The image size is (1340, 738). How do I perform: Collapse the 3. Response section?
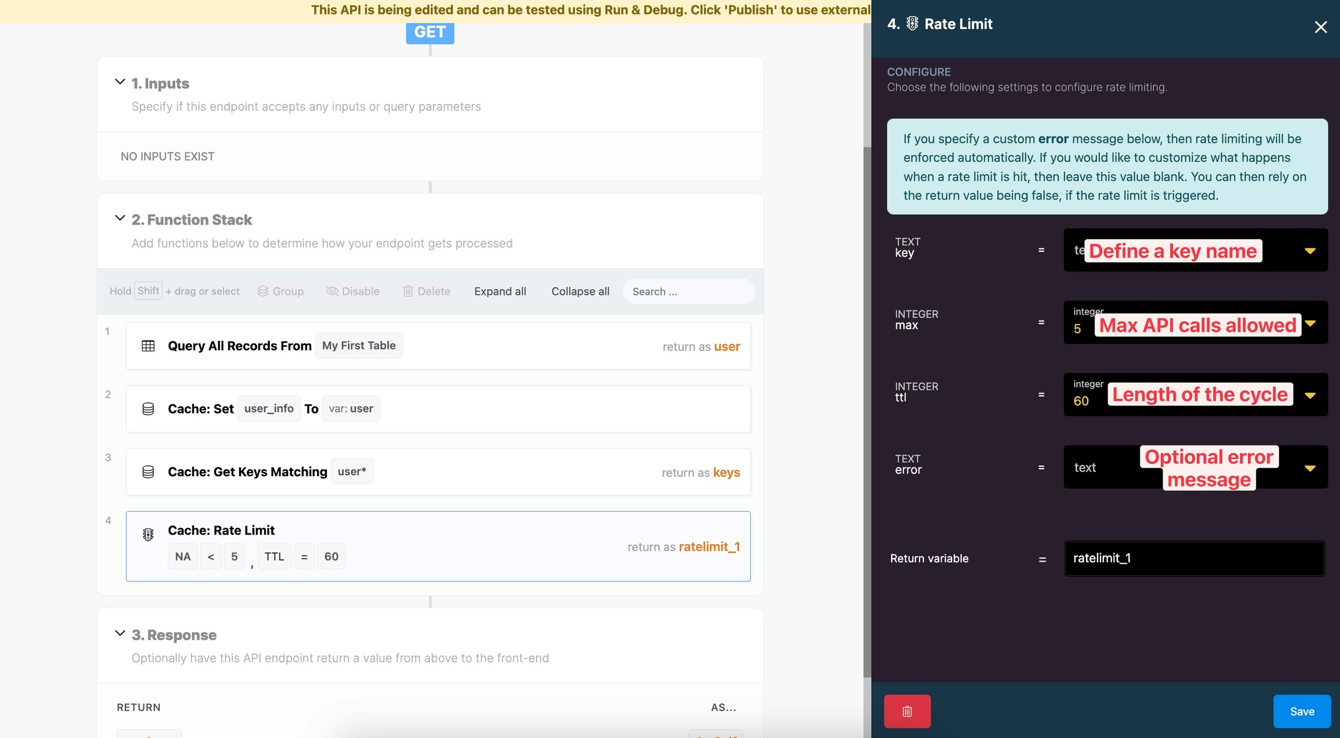[x=120, y=633]
